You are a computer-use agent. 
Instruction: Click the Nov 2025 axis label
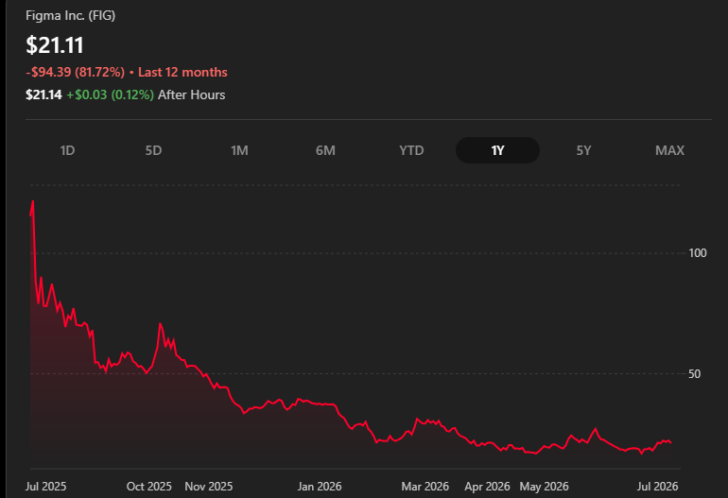click(208, 487)
